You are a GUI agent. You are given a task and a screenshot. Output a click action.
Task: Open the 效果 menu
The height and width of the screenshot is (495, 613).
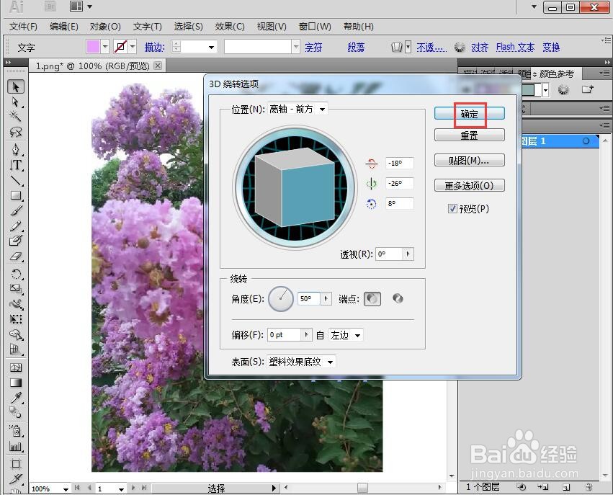pyautogui.click(x=229, y=27)
